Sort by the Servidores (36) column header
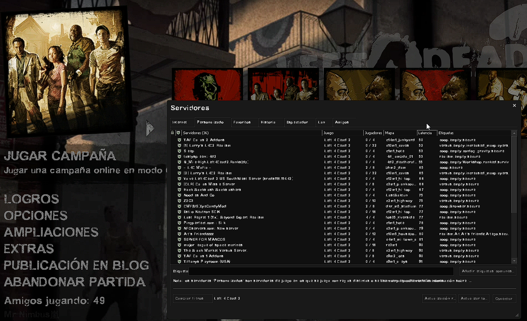527x321 pixels. (252, 133)
